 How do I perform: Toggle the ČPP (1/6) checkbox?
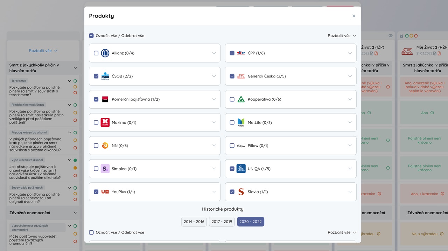point(232,53)
